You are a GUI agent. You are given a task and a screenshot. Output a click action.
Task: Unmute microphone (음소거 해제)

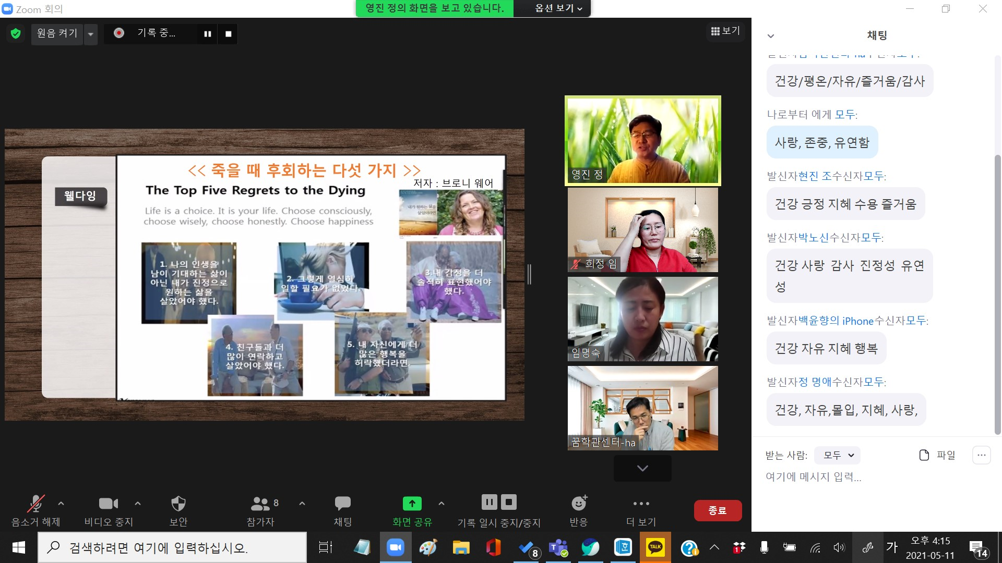pos(36,511)
